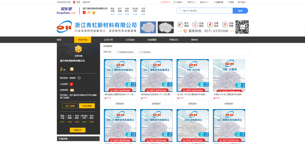This screenshot has height=144, width=305.
Task: Click the red 企 badge beside 认证信息
Action: tap(71, 84)
